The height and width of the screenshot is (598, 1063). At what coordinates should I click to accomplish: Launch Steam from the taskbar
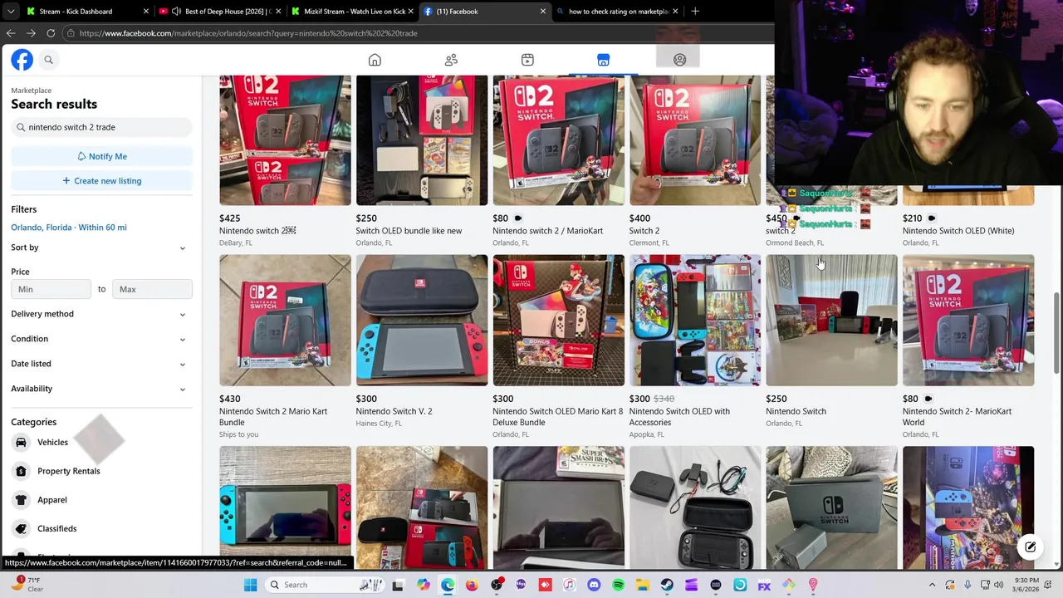[x=667, y=585]
